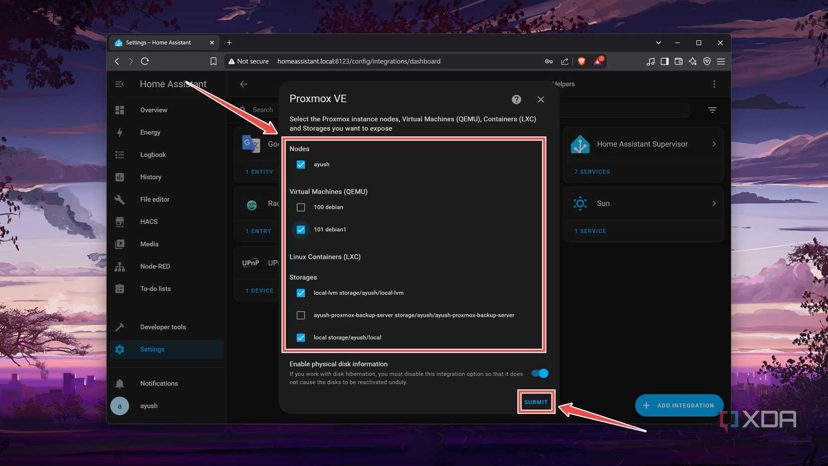Screen dimensions: 828x466
Task: Click the password key icon in address bar
Action: (x=548, y=61)
